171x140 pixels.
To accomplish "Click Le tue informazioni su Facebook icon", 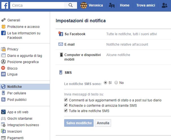I will [x=3, y=33].
